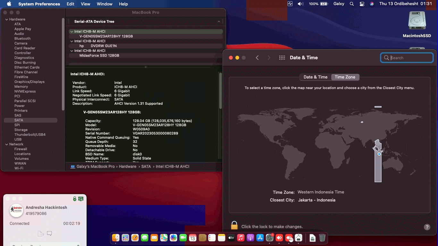Collapse the Hardware section in the sidebar
Screen dimensions: 438x246
[x=7, y=19]
